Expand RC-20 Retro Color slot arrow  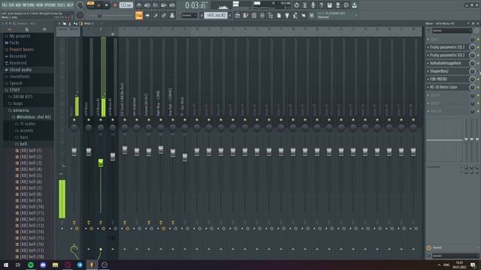click(x=428, y=87)
